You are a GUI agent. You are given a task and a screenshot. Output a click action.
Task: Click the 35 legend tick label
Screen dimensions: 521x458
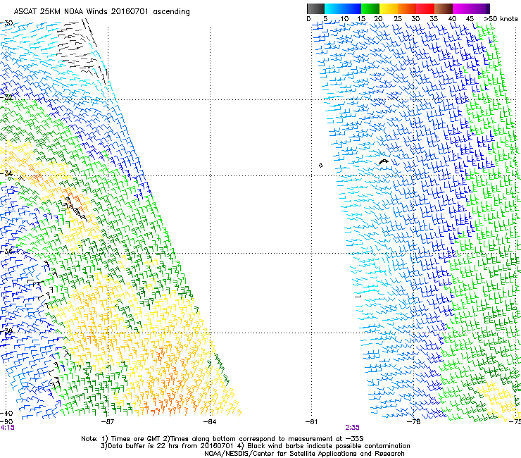pyautogui.click(x=434, y=19)
